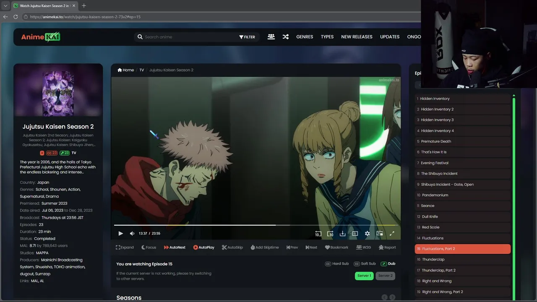The image size is (537, 302).
Task: Click the TV breadcrumb link
Action: coord(142,70)
